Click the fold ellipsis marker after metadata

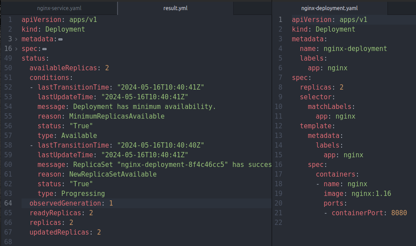(60, 39)
